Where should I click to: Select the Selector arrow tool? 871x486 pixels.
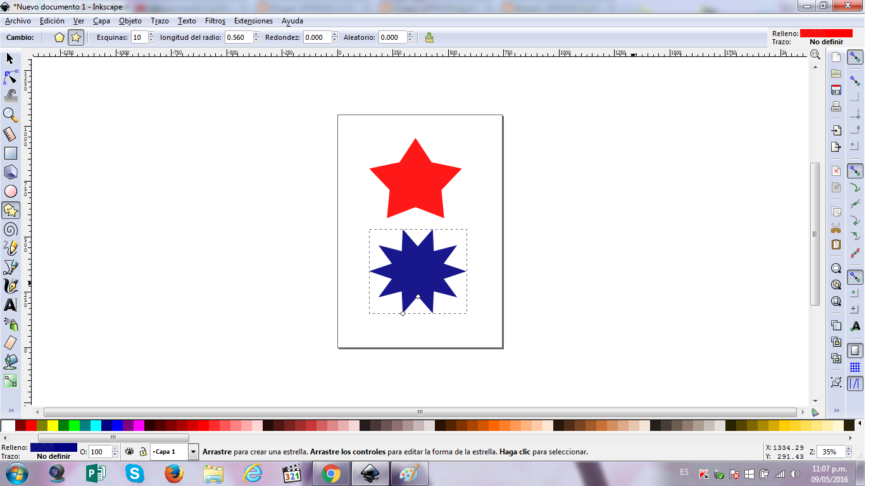point(9,58)
